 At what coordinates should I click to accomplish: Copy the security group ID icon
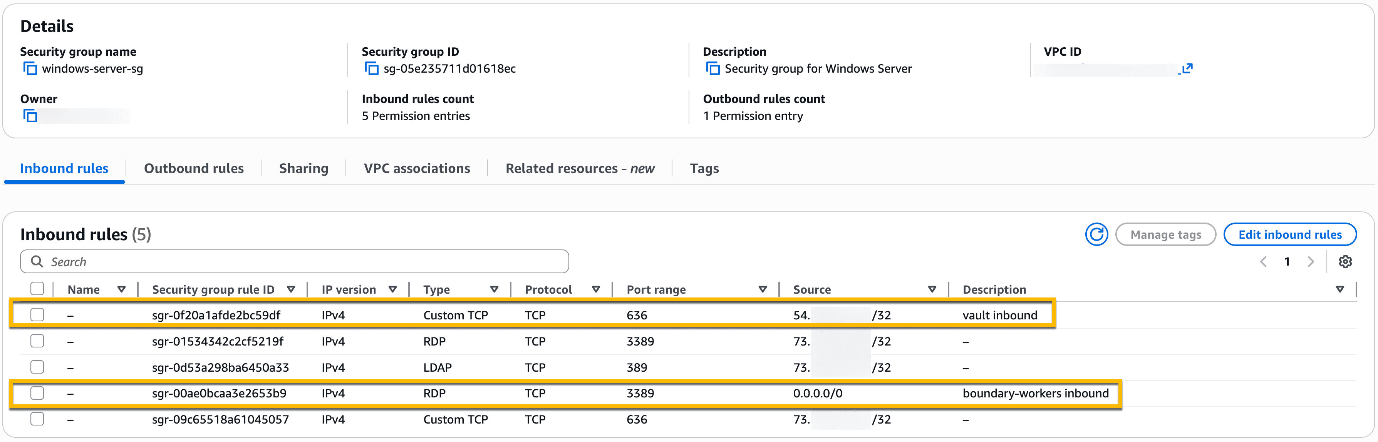click(x=371, y=68)
